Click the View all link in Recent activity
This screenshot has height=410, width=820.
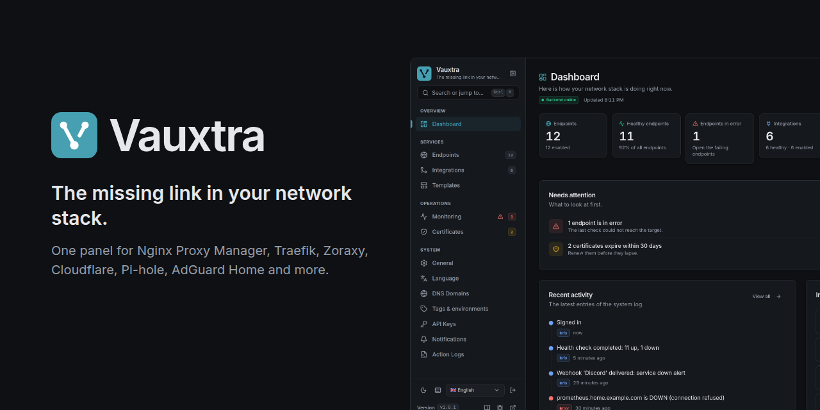(x=767, y=297)
